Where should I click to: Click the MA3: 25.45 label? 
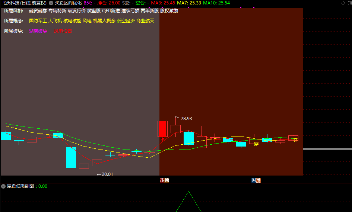click(x=163, y=3)
